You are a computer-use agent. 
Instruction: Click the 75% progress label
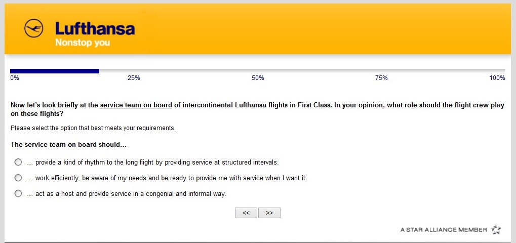click(381, 78)
